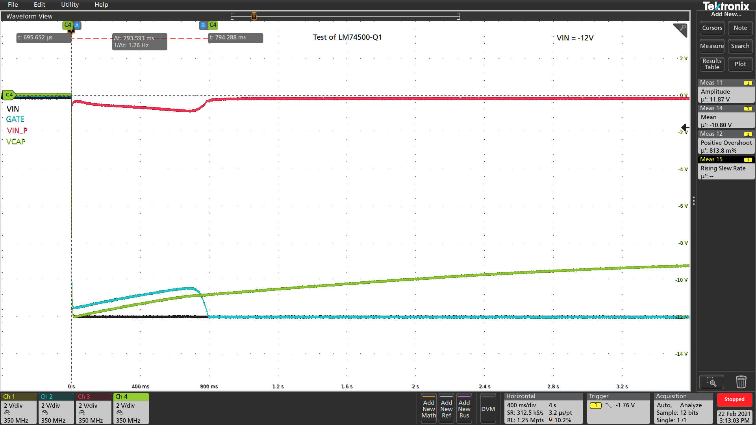
Task: Open Meas 15 Rising Slew Rate badge
Action: 726,168
